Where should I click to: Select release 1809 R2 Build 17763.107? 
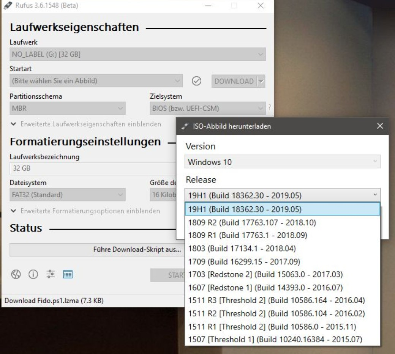[x=283, y=222]
